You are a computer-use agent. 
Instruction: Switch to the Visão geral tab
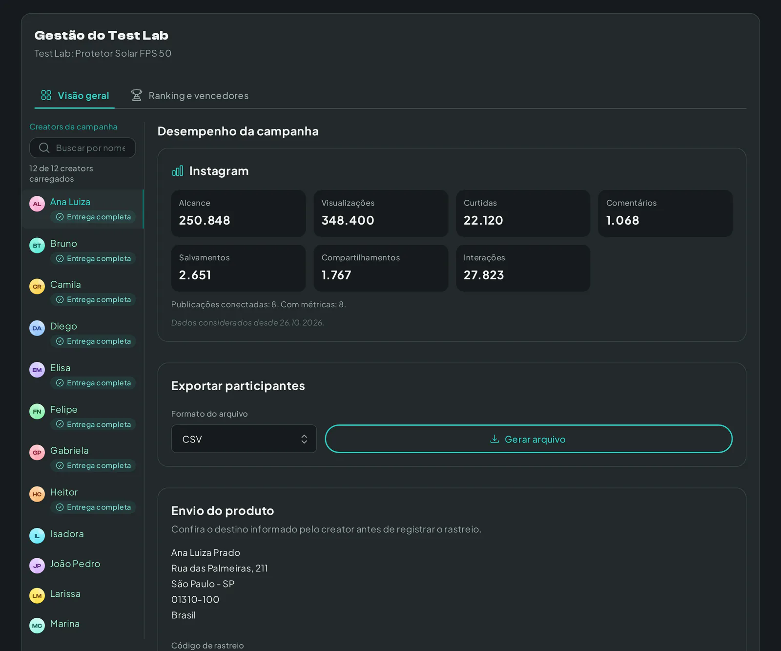pyautogui.click(x=75, y=96)
